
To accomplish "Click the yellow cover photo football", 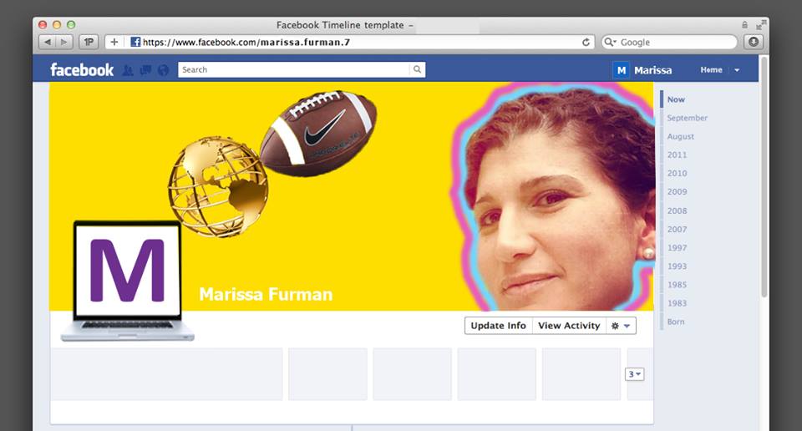I will pyautogui.click(x=318, y=134).
